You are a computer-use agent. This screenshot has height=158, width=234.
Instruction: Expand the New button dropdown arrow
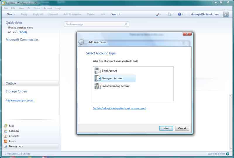(x=14, y=14)
